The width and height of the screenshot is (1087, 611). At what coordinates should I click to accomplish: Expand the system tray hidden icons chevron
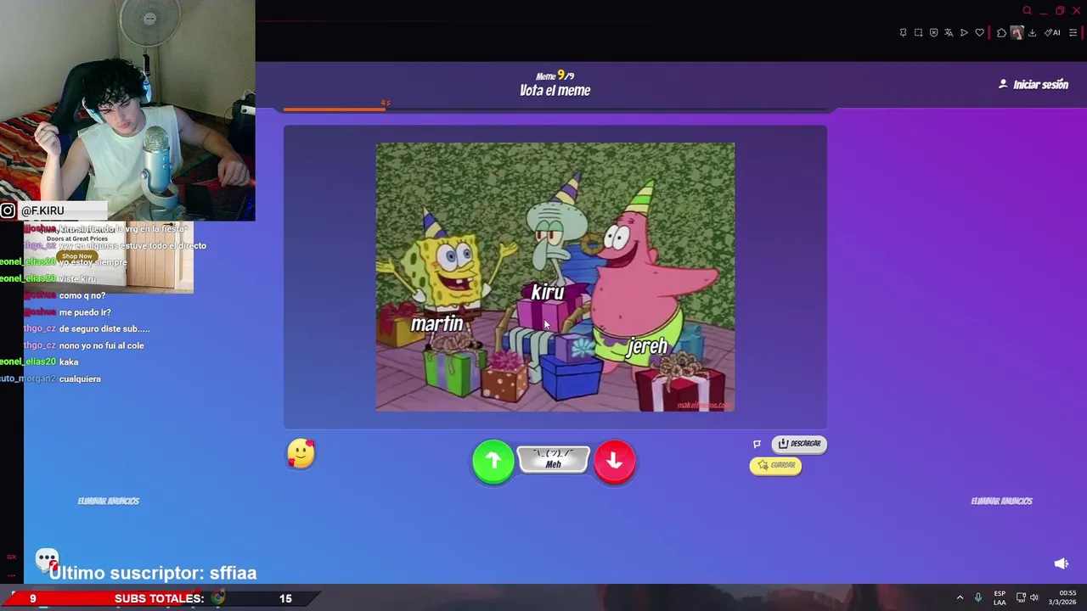pos(960,597)
